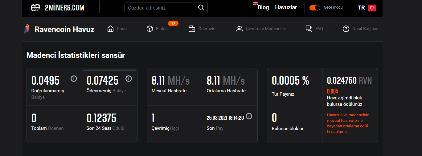Open the Havuzlar link
Screen dimensions: 422x156
[286, 7]
